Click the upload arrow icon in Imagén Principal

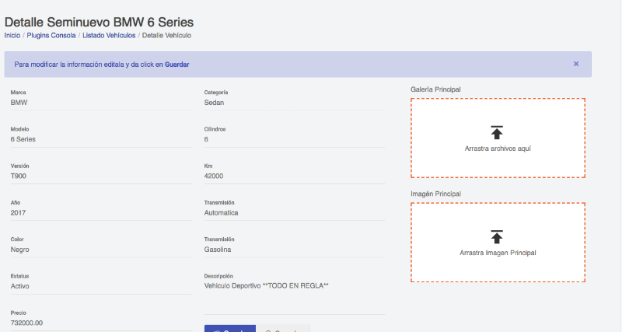pyautogui.click(x=497, y=237)
